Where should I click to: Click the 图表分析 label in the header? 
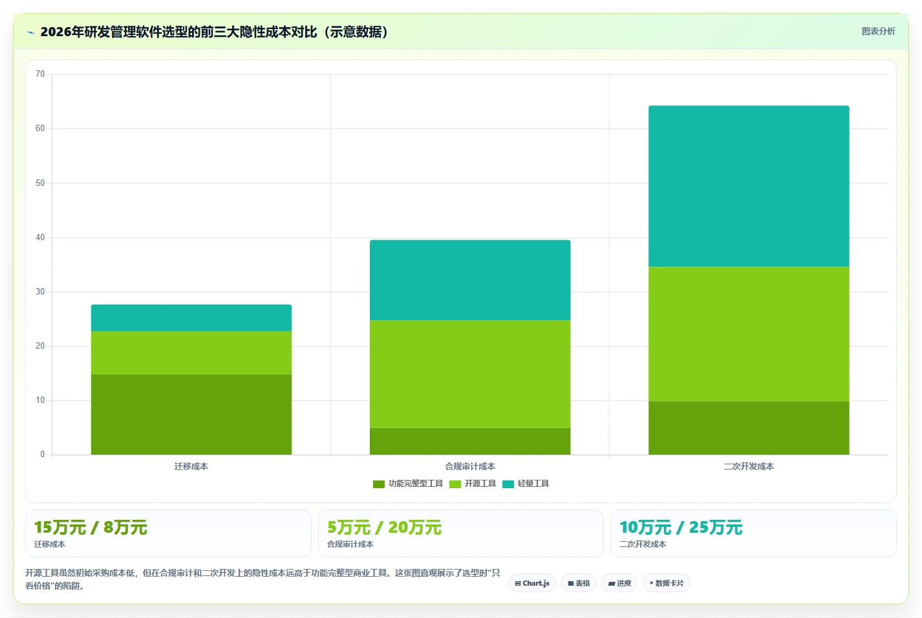(878, 31)
